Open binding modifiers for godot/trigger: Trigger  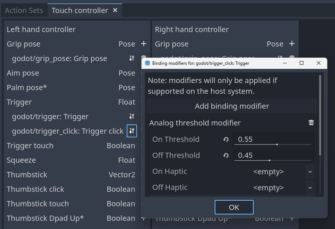point(132,116)
